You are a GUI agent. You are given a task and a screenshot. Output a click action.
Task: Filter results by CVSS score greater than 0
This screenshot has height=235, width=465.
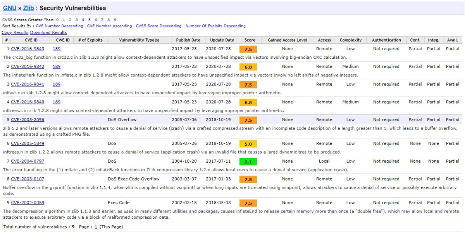[x=57, y=20]
